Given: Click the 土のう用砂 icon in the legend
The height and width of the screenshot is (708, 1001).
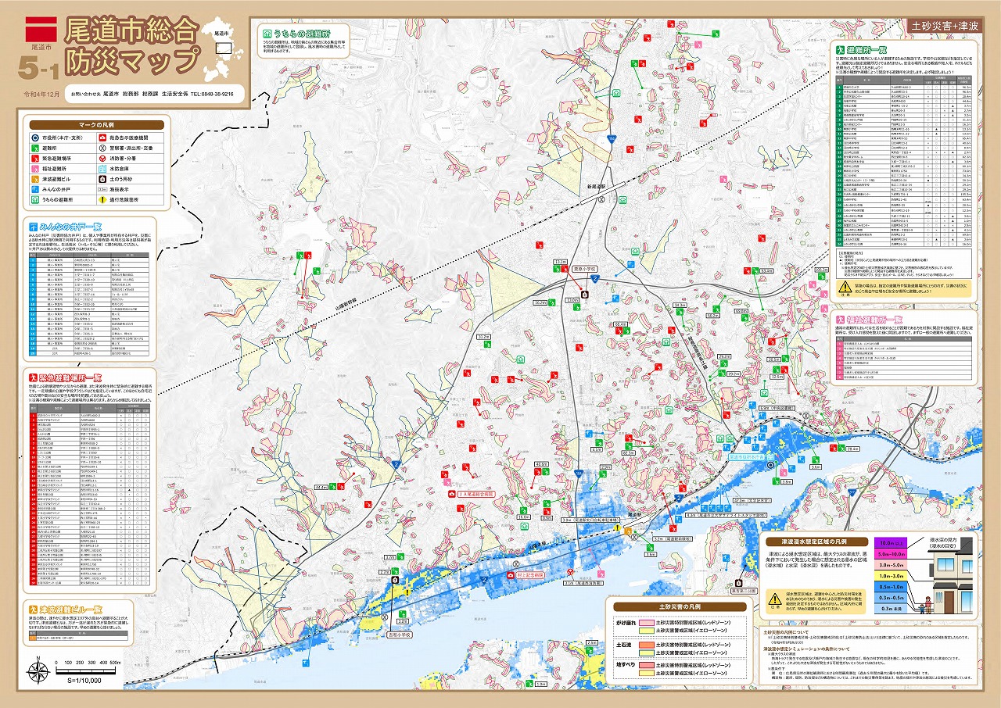Looking at the screenshot, I should pyautogui.click(x=102, y=179).
